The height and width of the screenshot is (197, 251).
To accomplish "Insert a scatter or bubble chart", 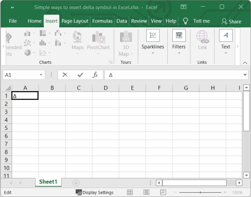I will pos(43,53).
